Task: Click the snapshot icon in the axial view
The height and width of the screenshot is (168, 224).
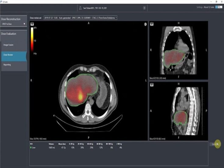Action: [x=32, y=24]
